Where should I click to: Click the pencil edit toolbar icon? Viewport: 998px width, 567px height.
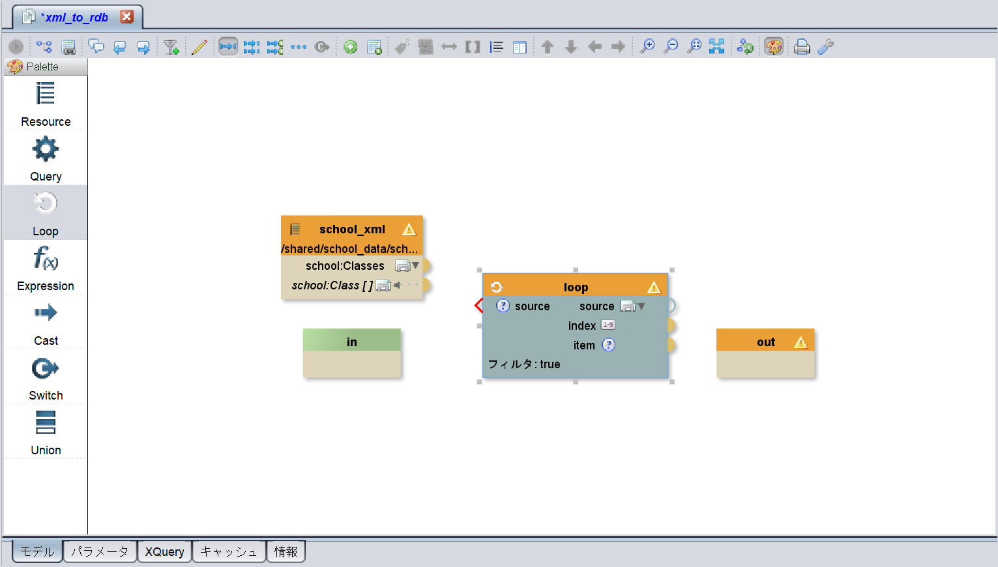pos(199,47)
